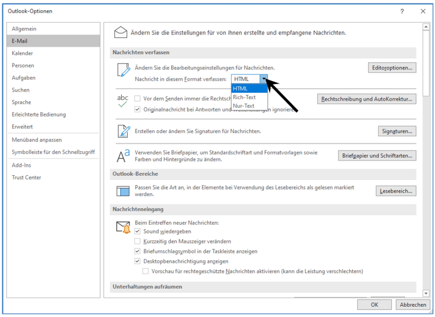Select HTML in the format list

[249, 88]
